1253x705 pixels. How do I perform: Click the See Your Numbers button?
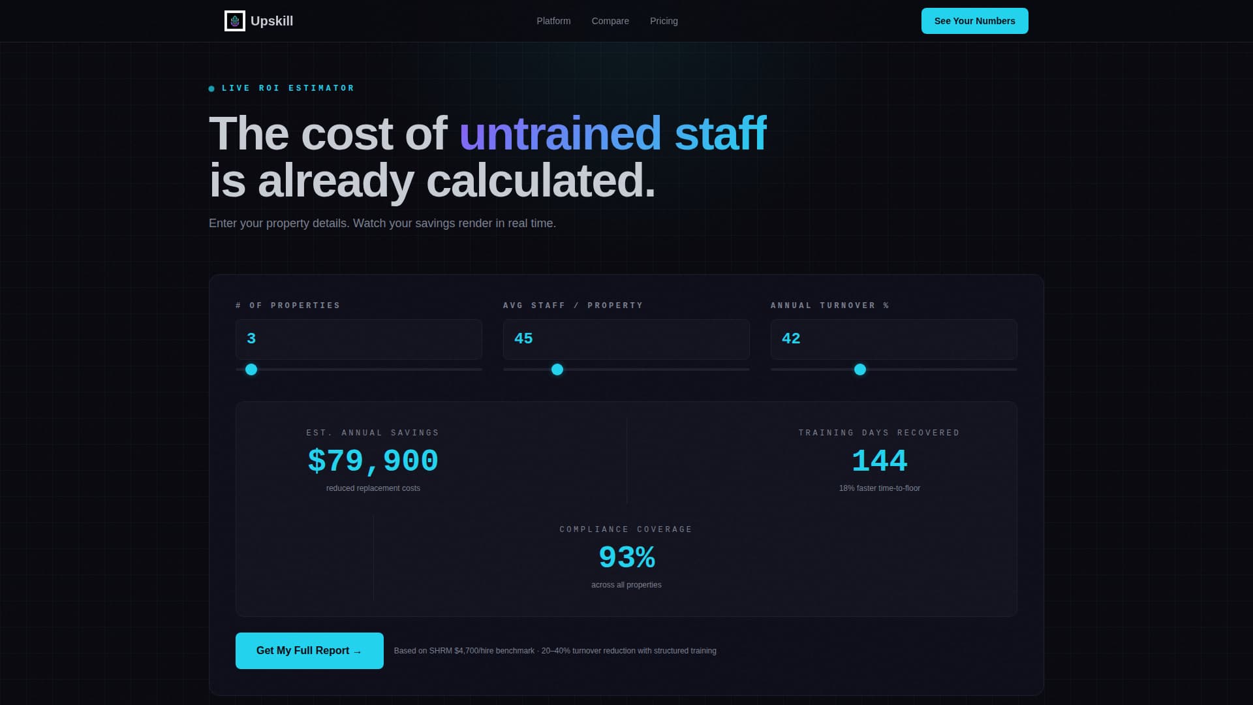[x=974, y=21]
